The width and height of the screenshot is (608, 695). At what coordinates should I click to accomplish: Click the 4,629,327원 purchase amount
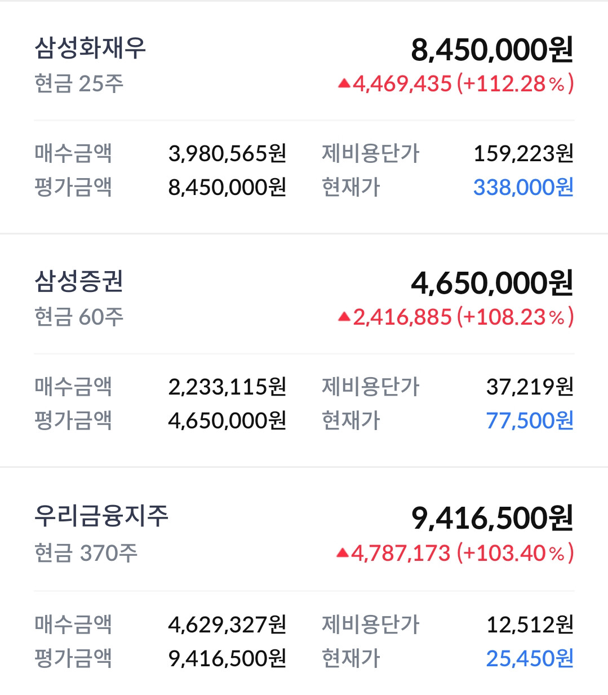pos(227,625)
